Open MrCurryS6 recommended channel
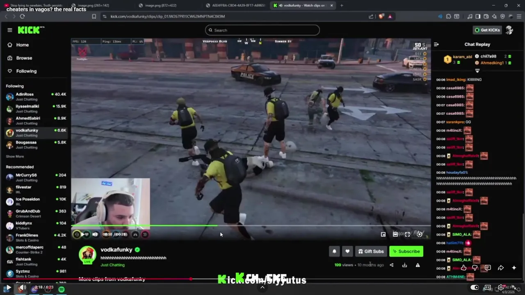The image size is (525, 295). [36, 177]
